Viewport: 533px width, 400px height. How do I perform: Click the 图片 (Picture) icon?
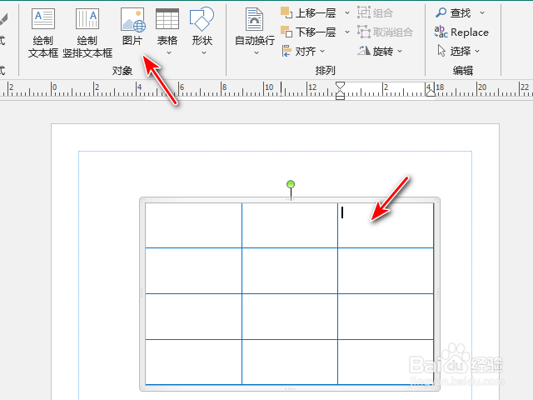(133, 19)
